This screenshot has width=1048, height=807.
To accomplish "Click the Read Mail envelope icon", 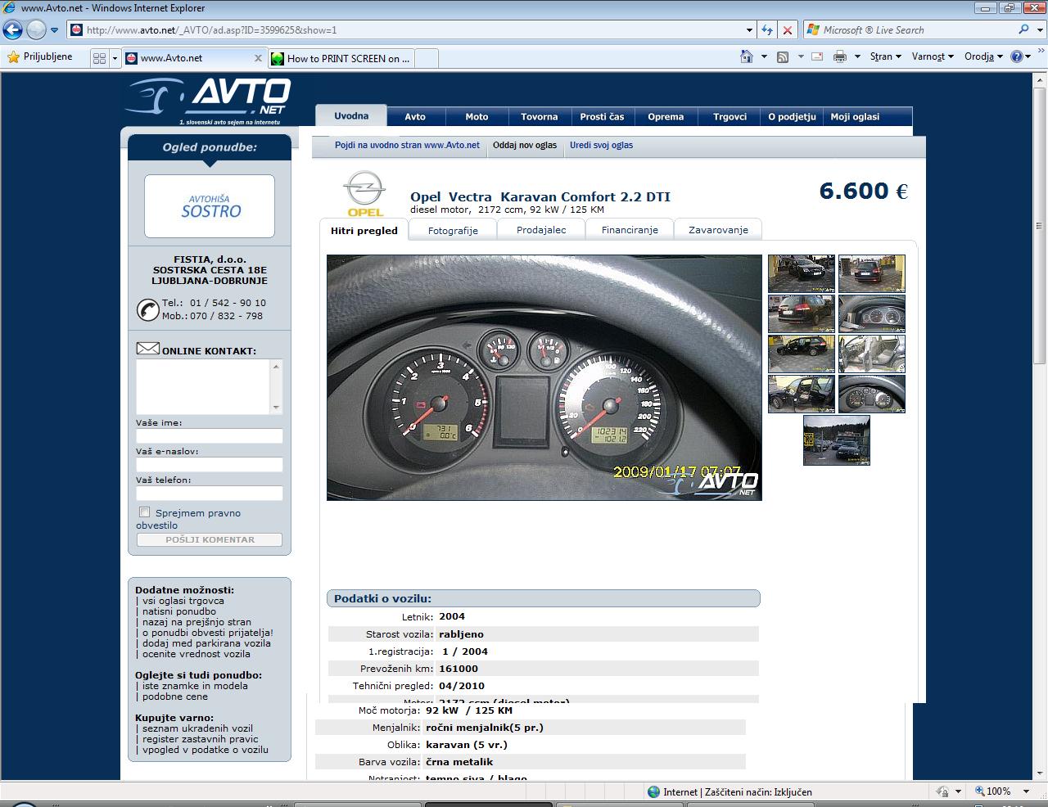I will tap(817, 56).
